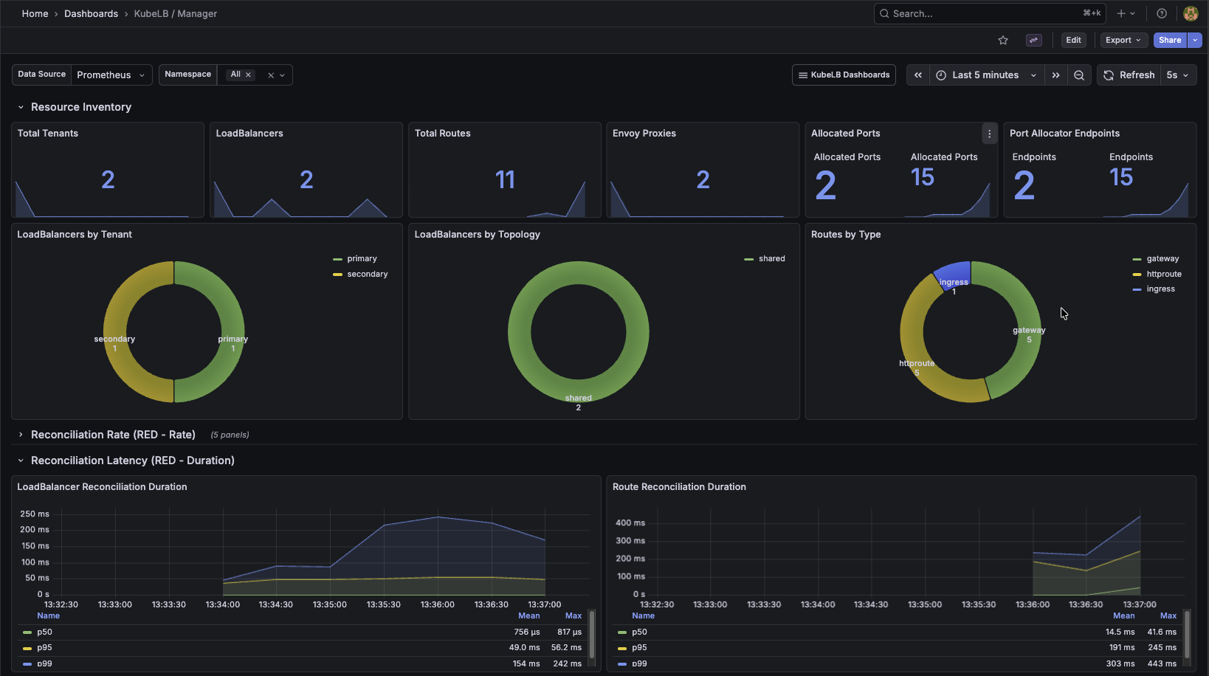Image resolution: width=1209 pixels, height=676 pixels.
Task: Open the Allocated Ports panel kebab menu
Action: 989,134
